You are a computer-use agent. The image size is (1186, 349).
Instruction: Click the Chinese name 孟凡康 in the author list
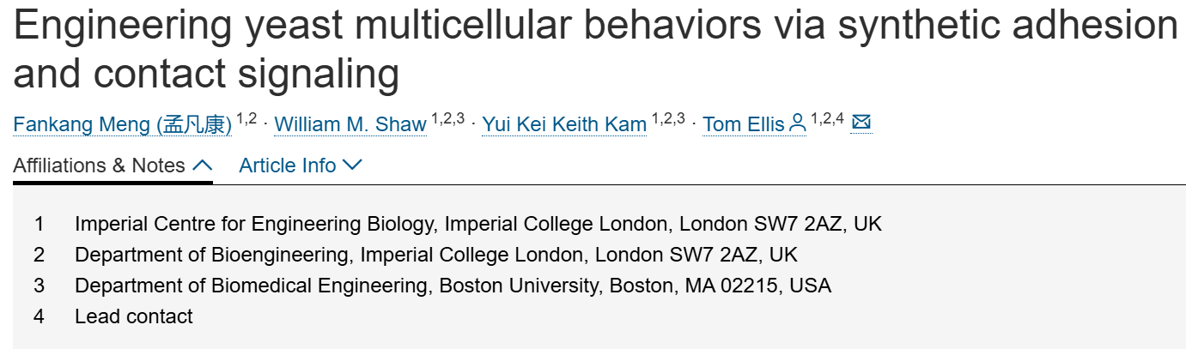pyautogui.click(x=194, y=125)
